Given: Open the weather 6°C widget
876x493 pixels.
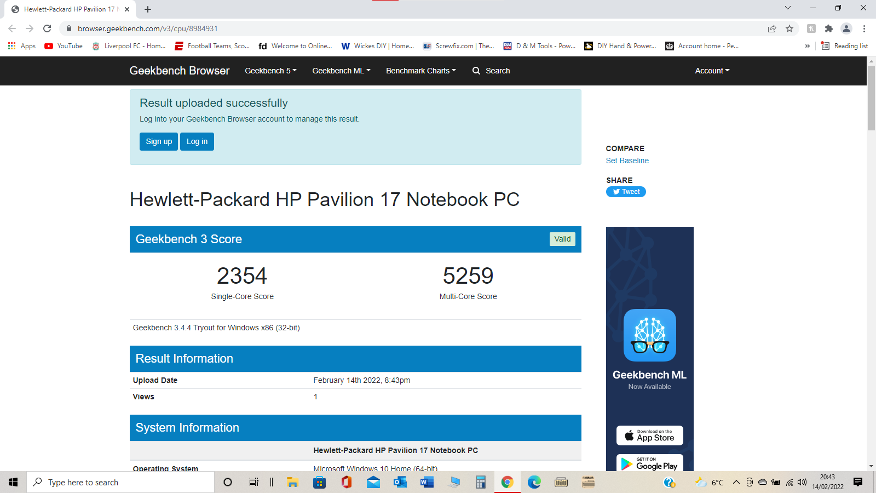Looking at the screenshot, I should click(x=710, y=482).
